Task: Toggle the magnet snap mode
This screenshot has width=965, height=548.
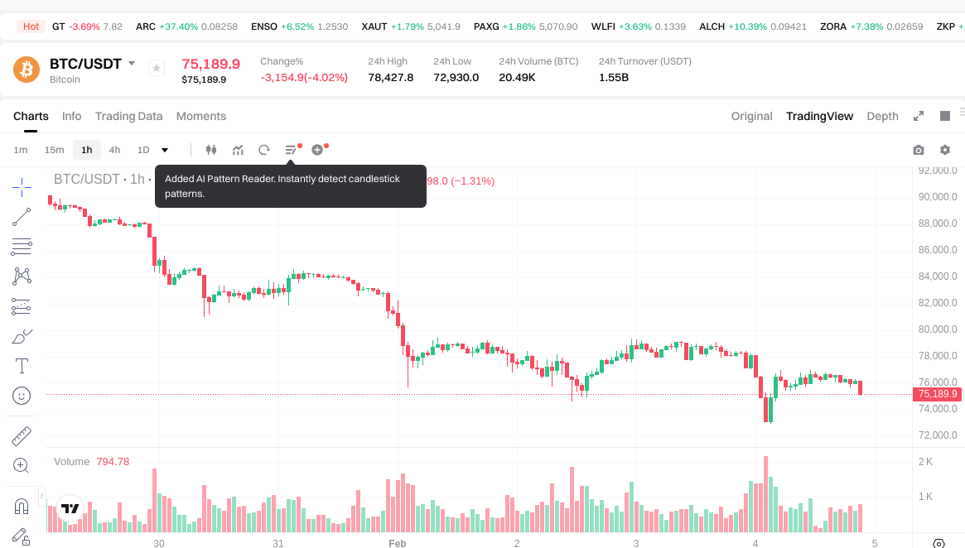Action: coord(22,506)
